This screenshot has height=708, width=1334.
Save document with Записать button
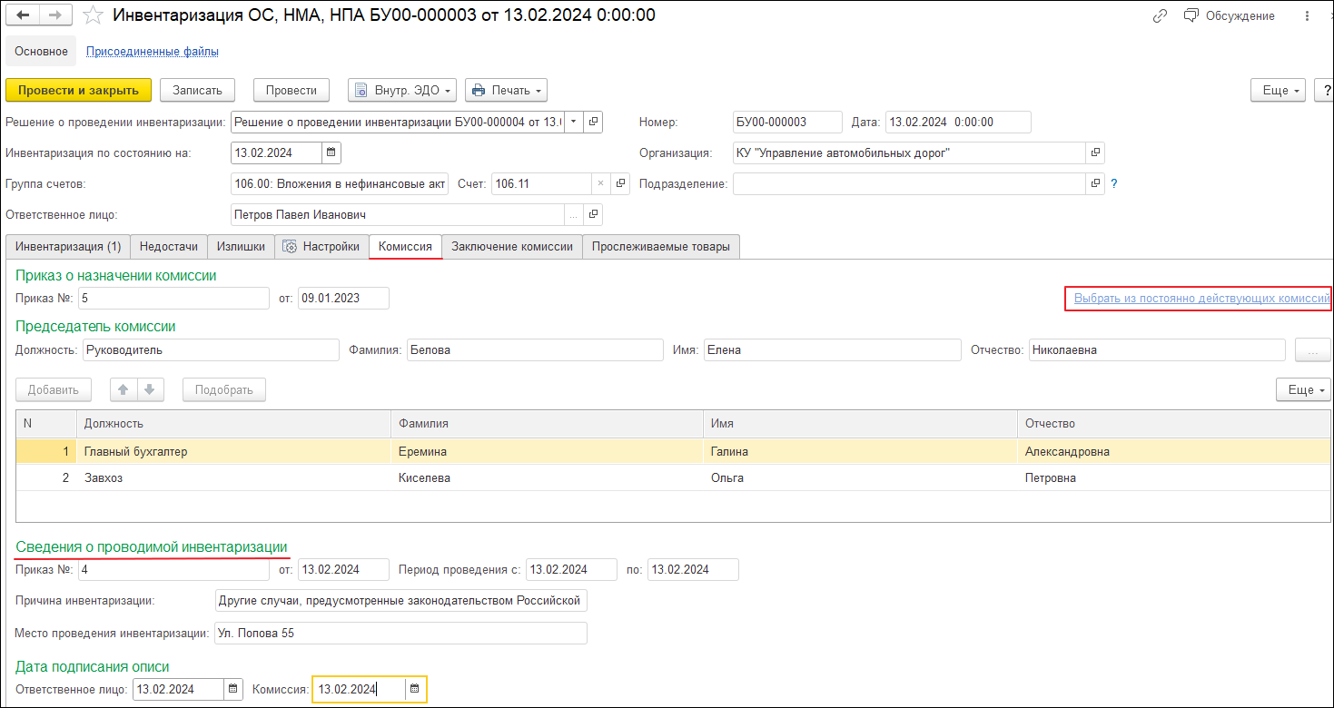point(197,90)
